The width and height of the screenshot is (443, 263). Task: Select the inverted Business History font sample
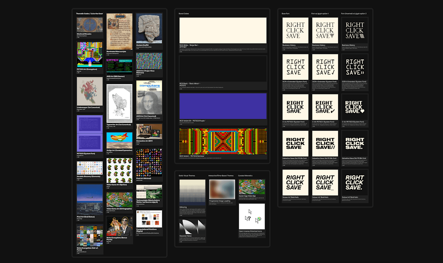click(355, 30)
